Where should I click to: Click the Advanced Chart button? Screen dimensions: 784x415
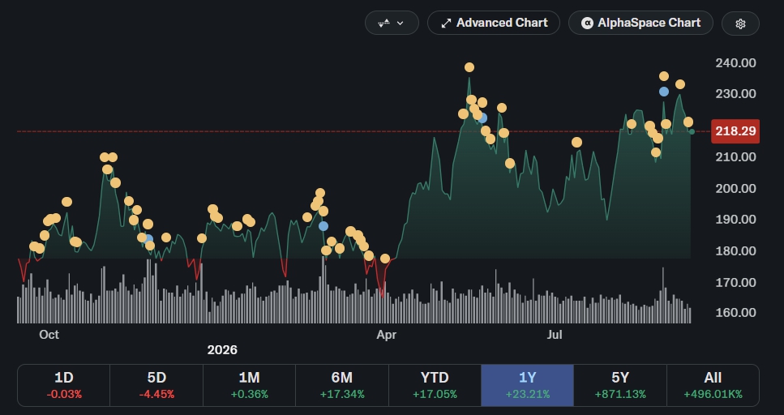coord(494,23)
